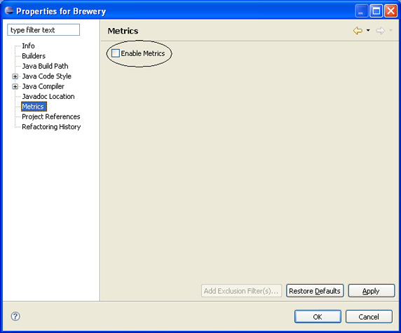Open the help question mark icon
The height and width of the screenshot is (333, 401).
(15, 316)
